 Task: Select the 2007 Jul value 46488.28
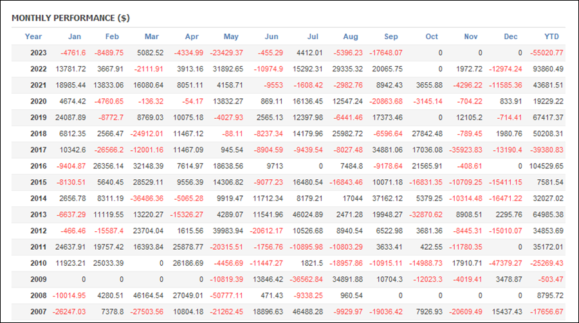point(308,311)
